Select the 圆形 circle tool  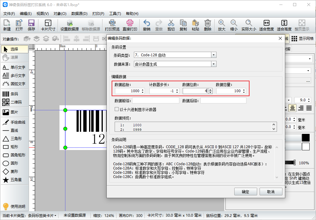tap(15, 163)
